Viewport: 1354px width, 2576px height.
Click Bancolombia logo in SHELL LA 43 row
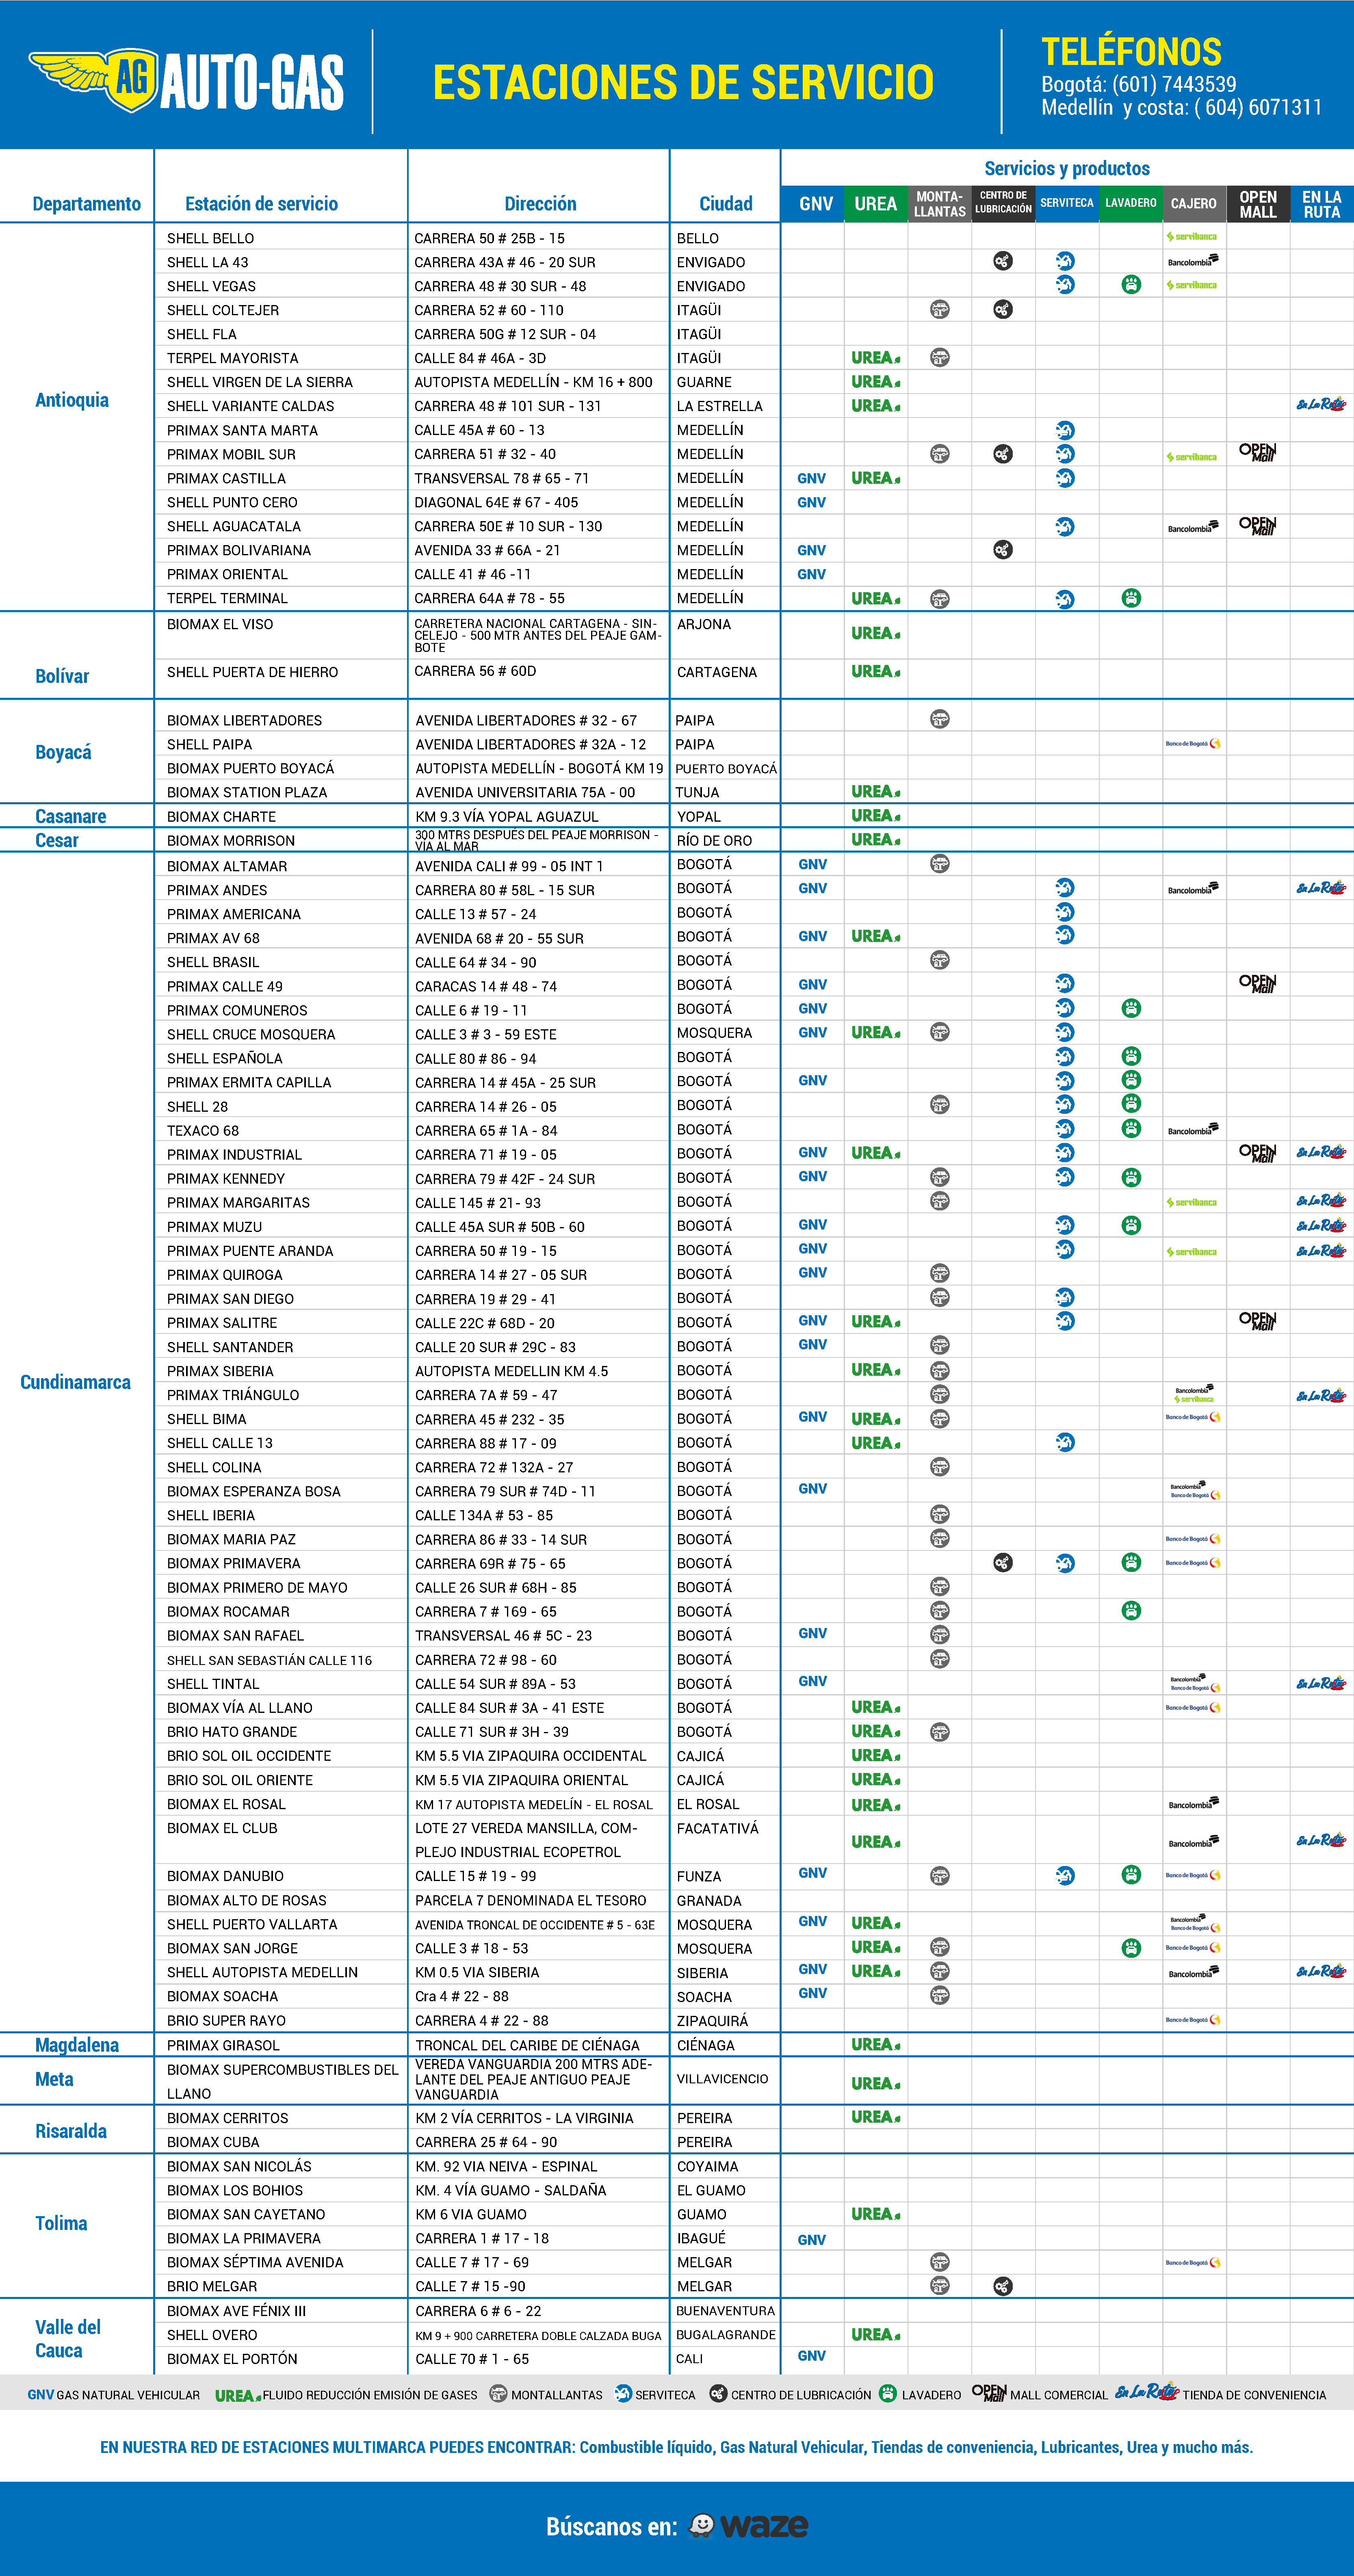tap(1193, 261)
